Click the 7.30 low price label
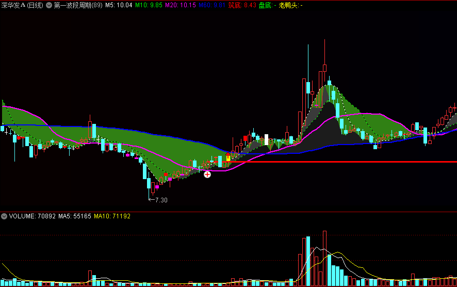Screen dimensions: 457x287 (161, 200)
